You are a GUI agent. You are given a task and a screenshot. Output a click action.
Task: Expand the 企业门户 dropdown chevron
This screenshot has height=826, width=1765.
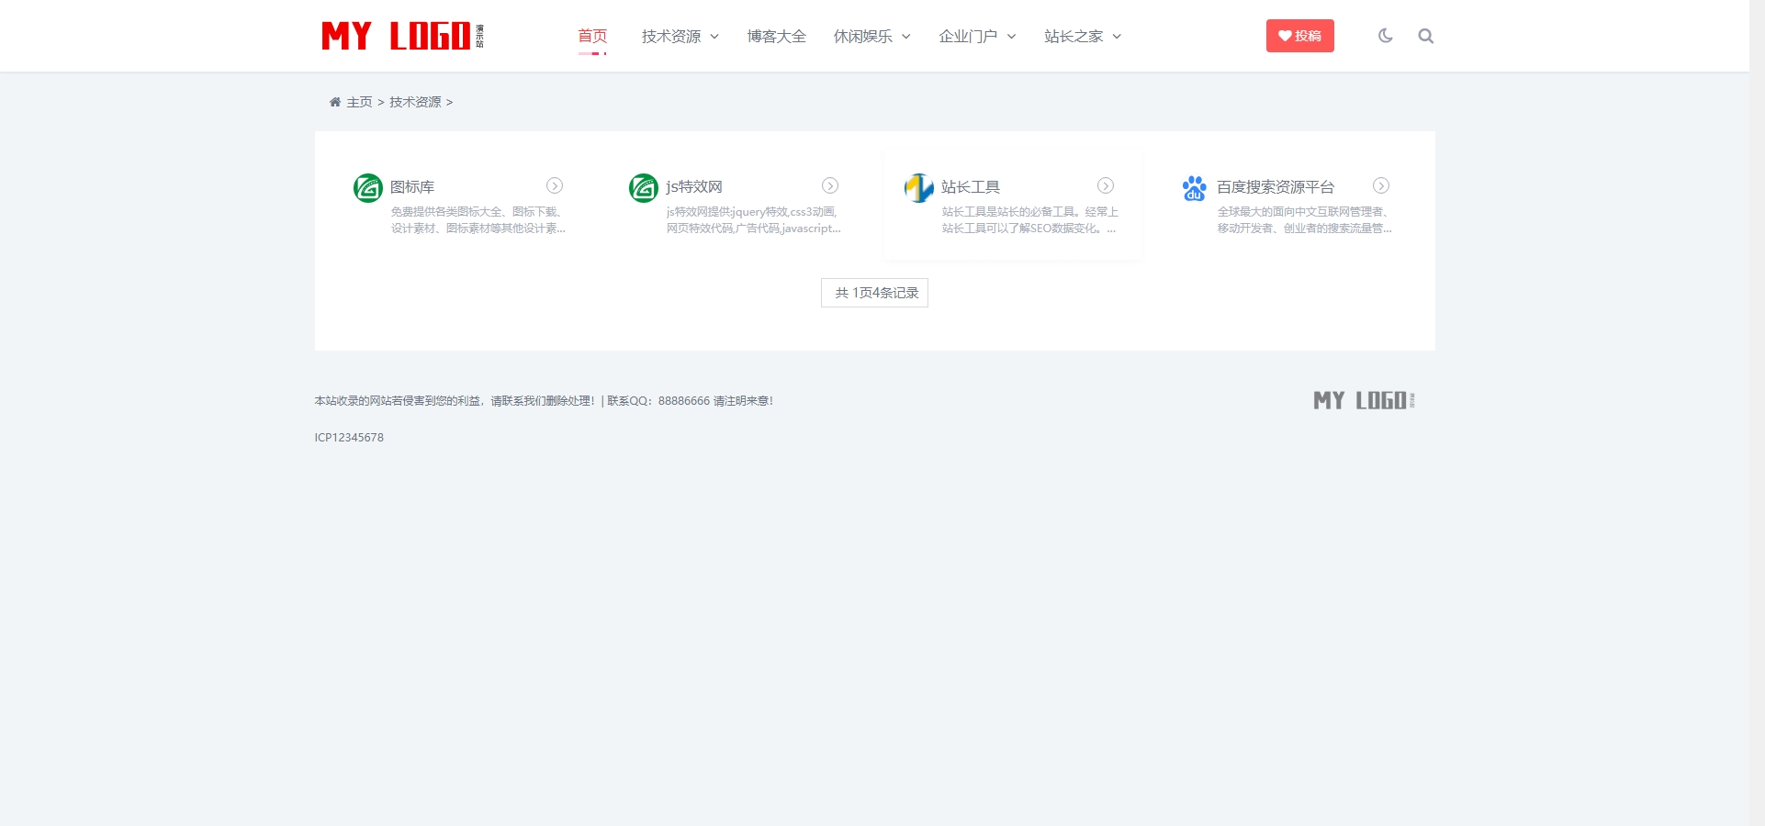click(1012, 37)
